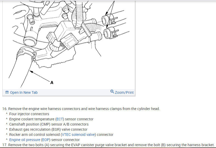Click the engine hose diagram image
The width and height of the screenshot is (216, 148).
point(69,44)
